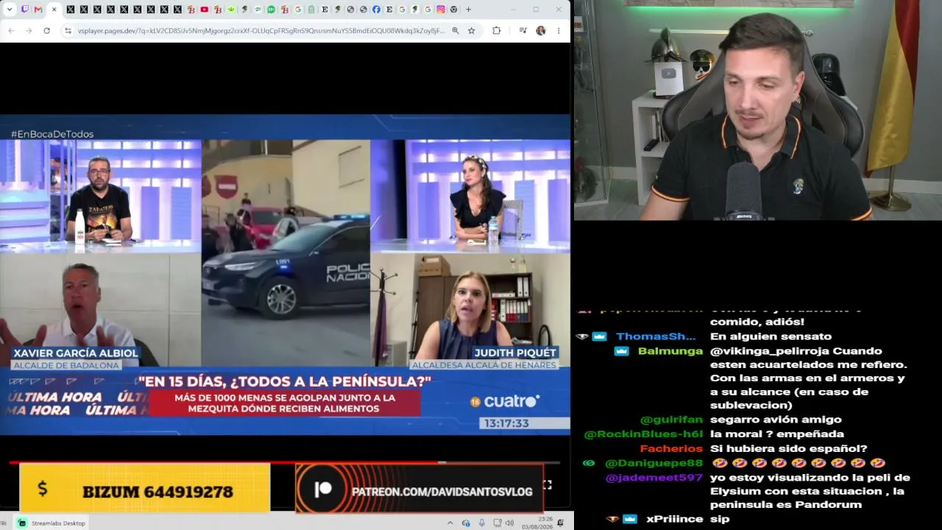Click chat username @Daniguepe88
This screenshot has height=530, width=942.
pos(654,463)
